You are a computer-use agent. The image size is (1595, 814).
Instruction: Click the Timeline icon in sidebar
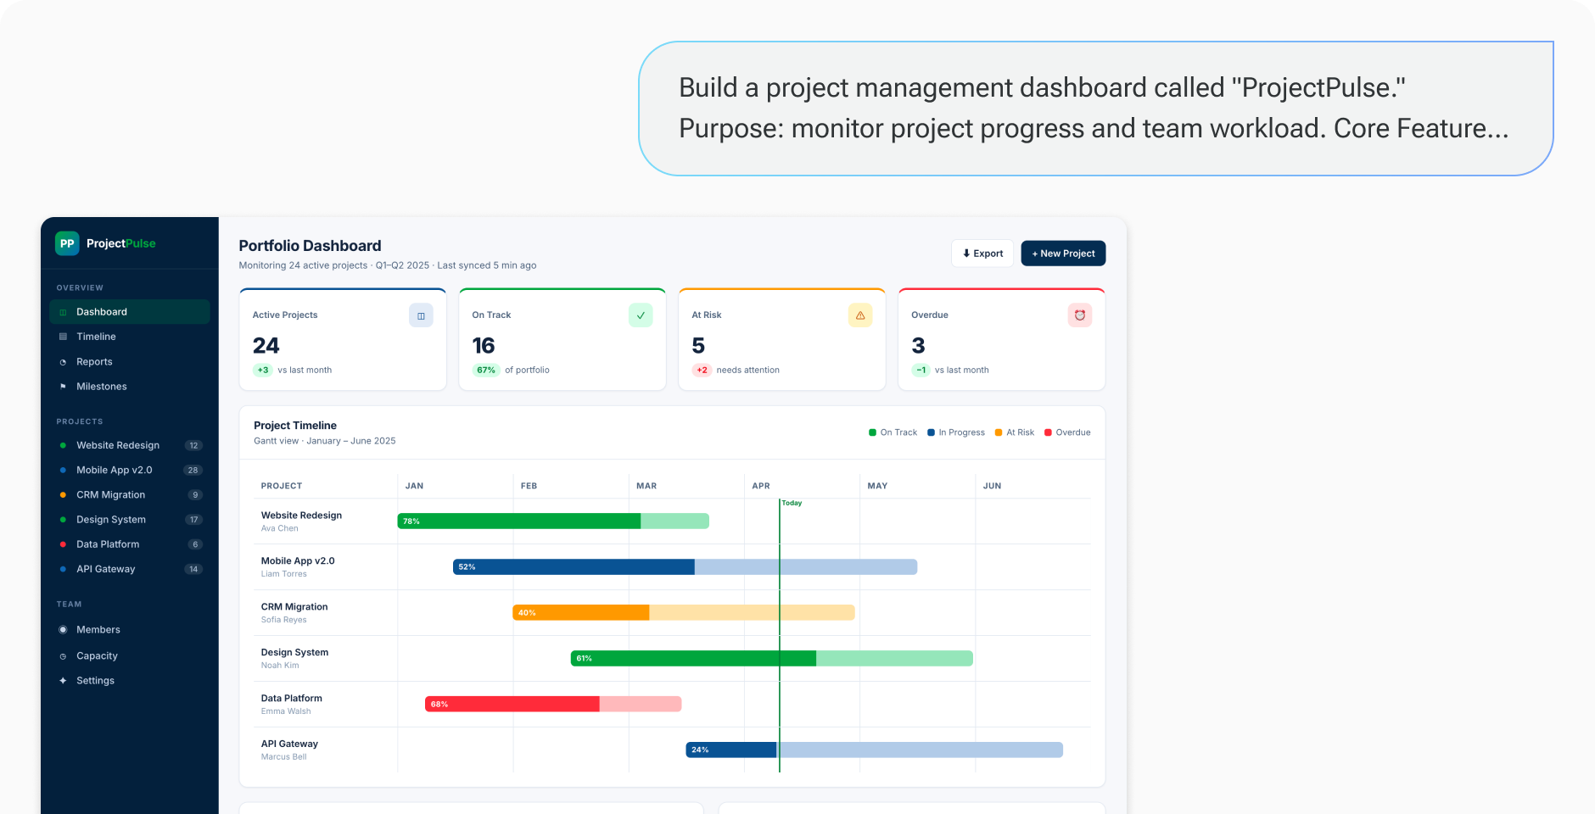point(63,337)
